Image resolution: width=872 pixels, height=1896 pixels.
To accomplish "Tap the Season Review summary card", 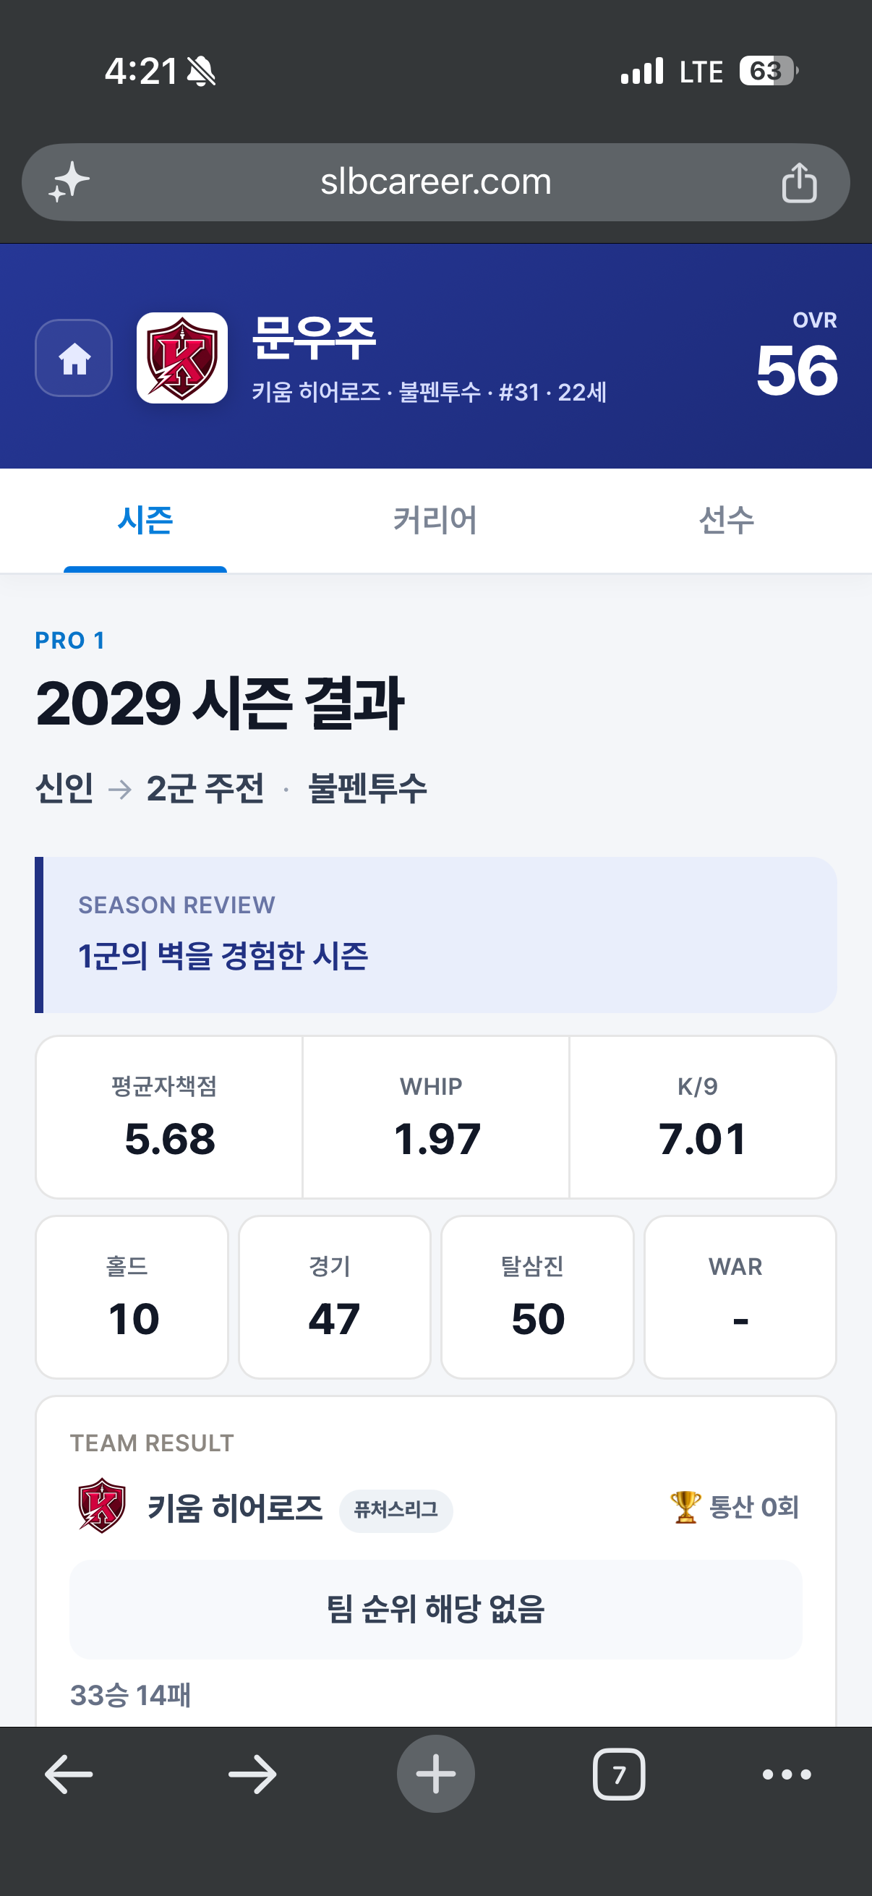I will [435, 935].
